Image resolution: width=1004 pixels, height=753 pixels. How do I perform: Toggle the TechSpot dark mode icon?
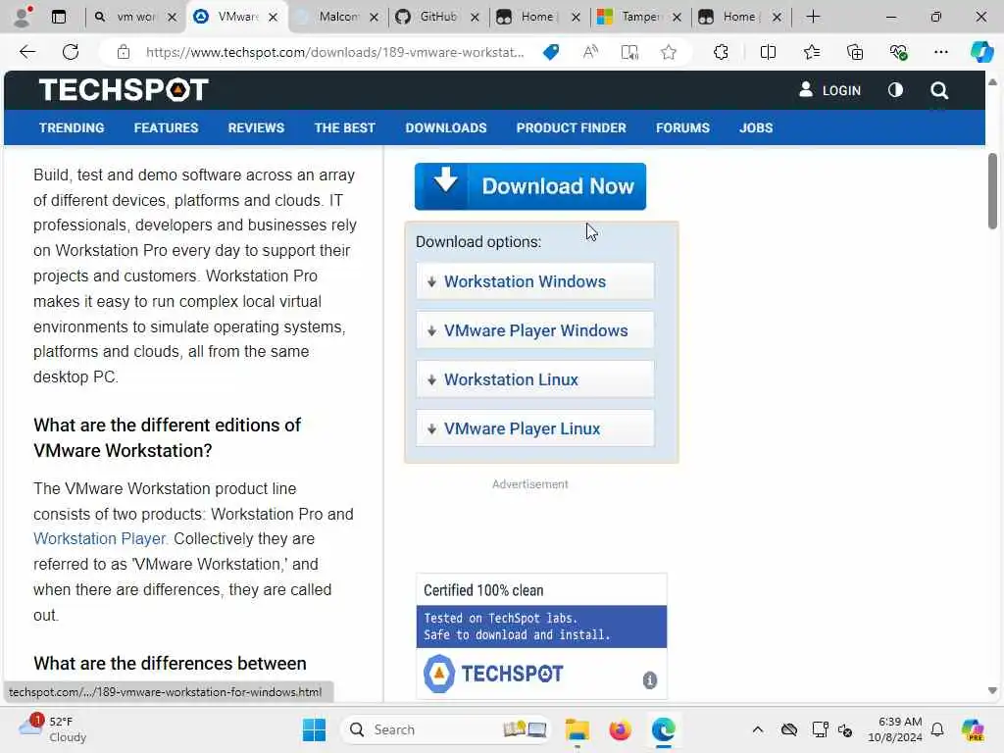(895, 90)
